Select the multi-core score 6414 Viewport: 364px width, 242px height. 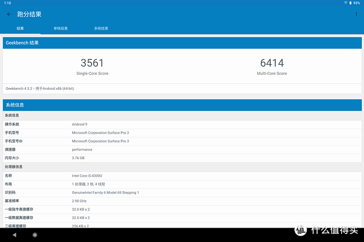point(272,63)
